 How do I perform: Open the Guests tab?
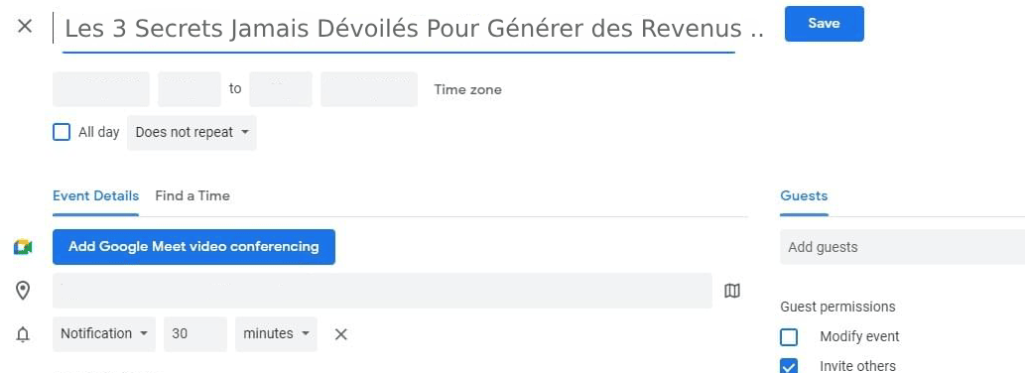[x=804, y=196]
